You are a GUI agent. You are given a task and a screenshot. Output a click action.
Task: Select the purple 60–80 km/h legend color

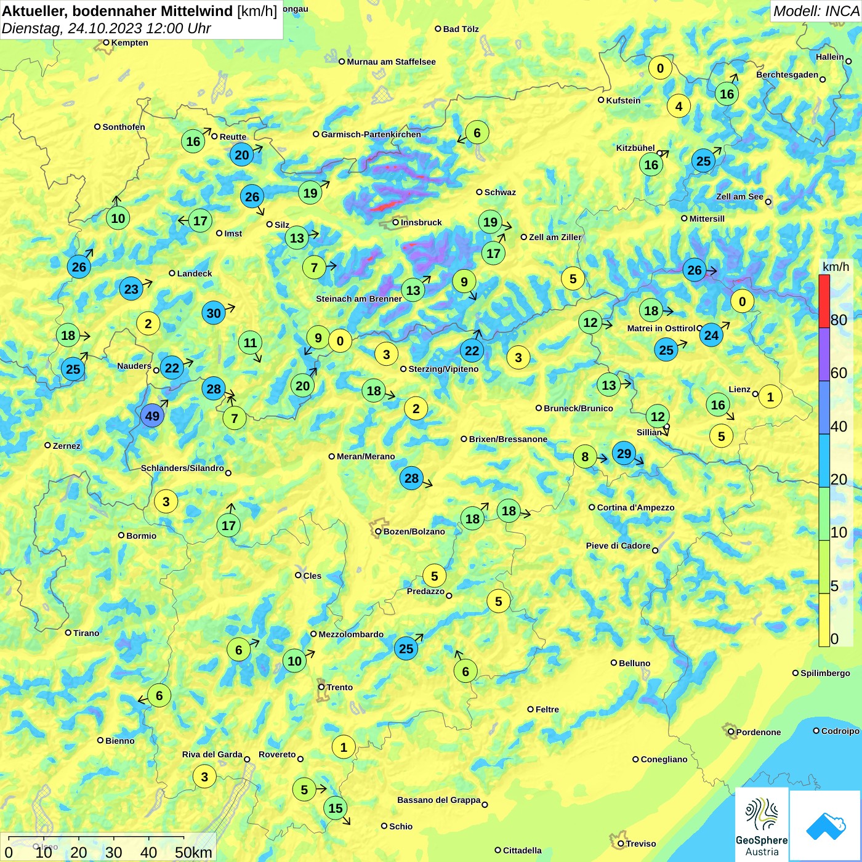(824, 355)
